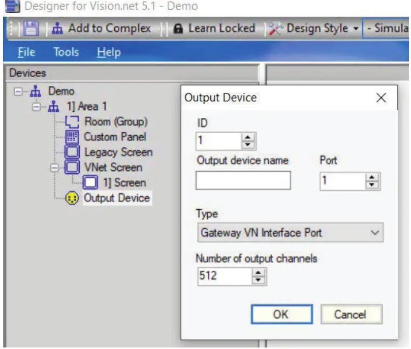Viewport: 411px width, 349px height.
Task: Click the Learn Locked label
Action: pyautogui.click(x=222, y=28)
